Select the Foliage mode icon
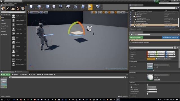Viewport: 180px width, 101px height. click(x=18, y=9)
